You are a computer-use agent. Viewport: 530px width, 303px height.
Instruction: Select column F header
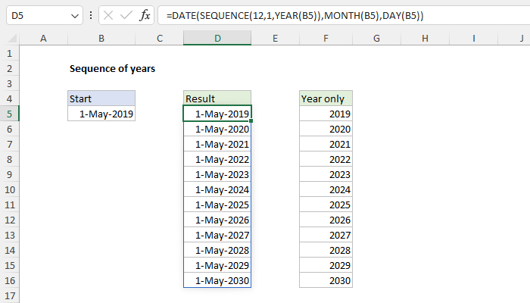coord(326,38)
